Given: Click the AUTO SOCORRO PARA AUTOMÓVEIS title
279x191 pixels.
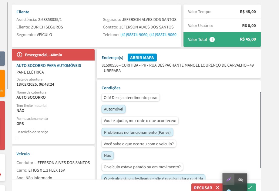Looking at the screenshot, I should pyautogui.click(x=49, y=66).
